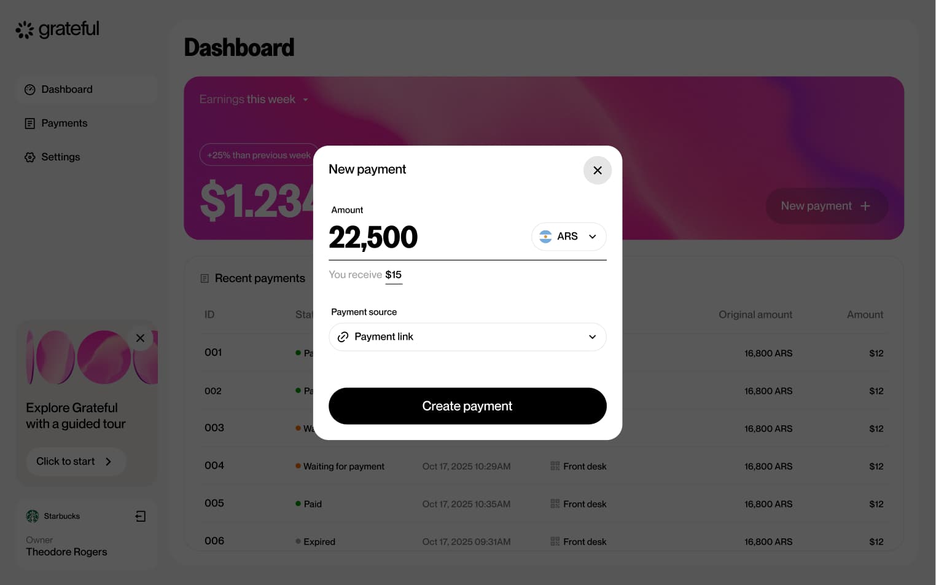This screenshot has width=936, height=585.
Task: Click the underlined $15 receive amount
Action: (x=393, y=275)
